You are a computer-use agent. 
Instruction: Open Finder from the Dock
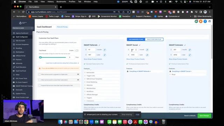pos(60,122)
